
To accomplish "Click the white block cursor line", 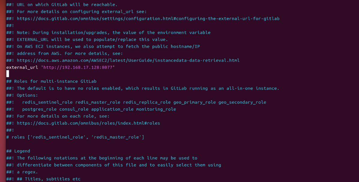I will [7, 74].
